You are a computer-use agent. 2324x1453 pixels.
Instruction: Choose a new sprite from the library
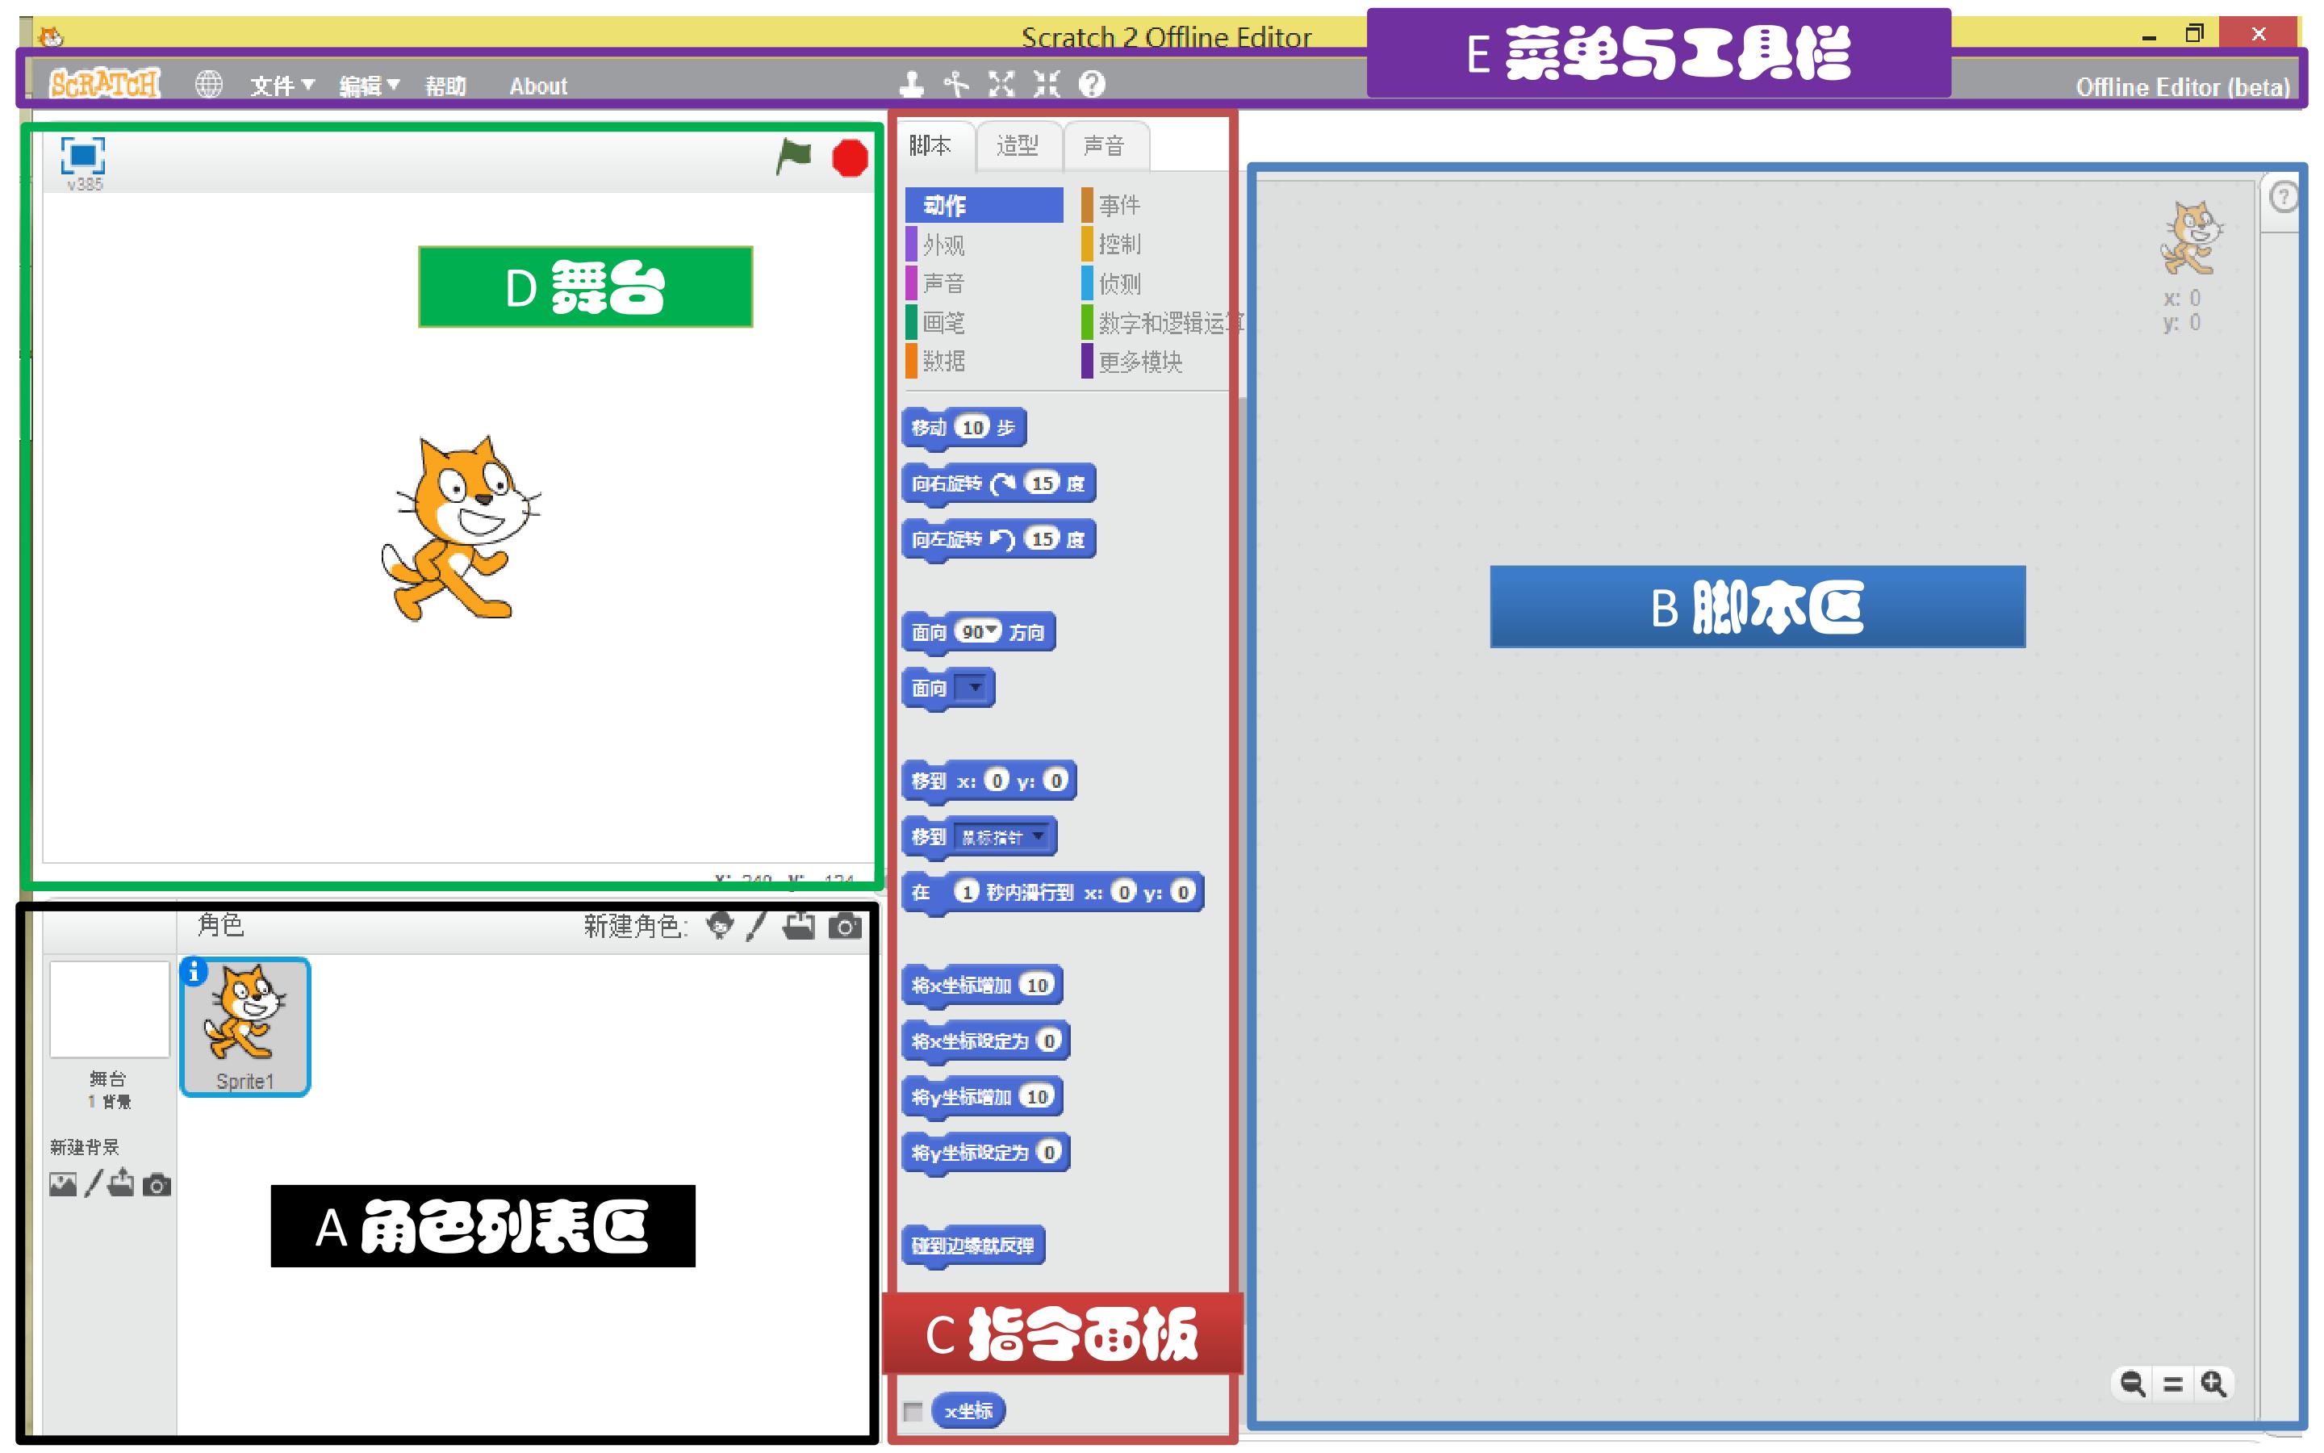(x=719, y=925)
